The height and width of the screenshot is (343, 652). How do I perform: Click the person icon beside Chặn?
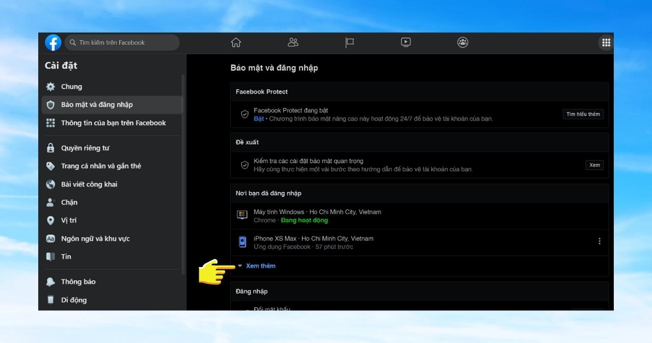(50, 202)
